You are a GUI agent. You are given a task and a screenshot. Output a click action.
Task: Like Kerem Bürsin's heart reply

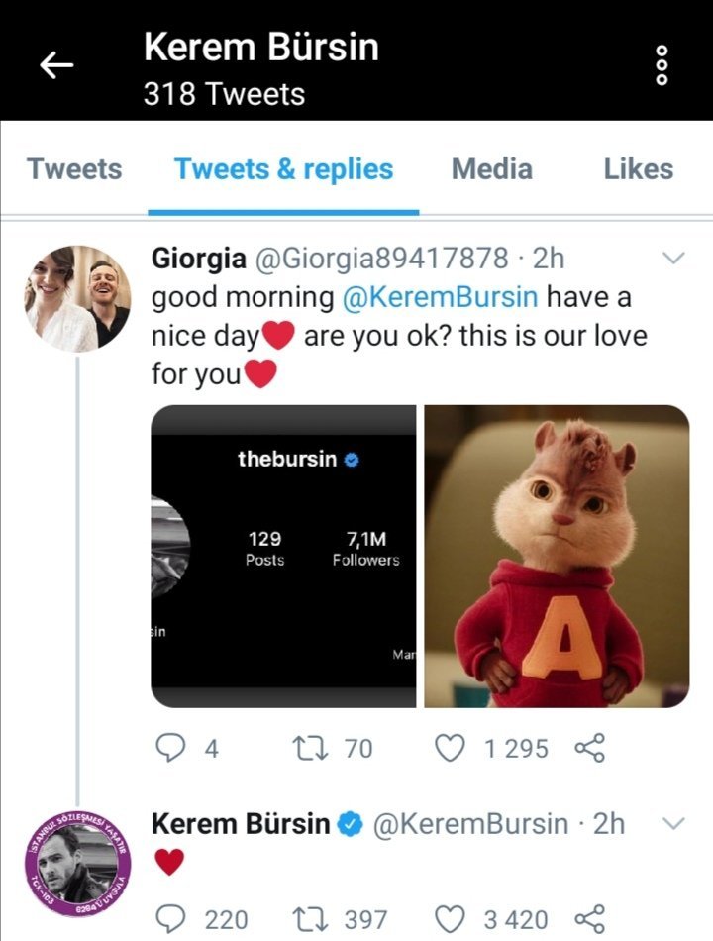pyautogui.click(x=451, y=919)
